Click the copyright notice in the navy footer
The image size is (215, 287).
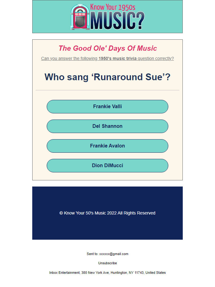tap(107, 213)
